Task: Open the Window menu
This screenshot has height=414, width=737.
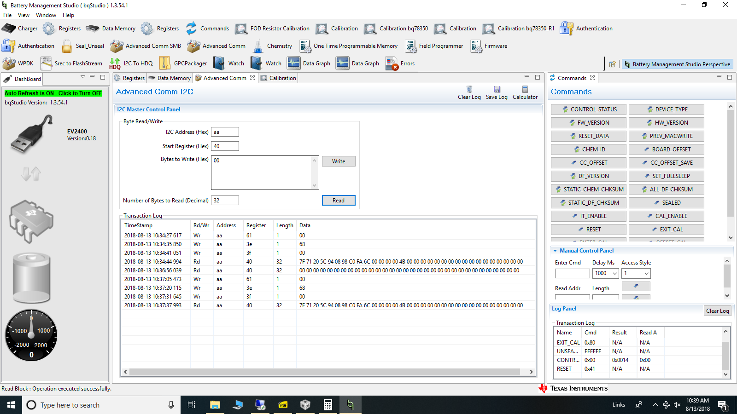Action: pyautogui.click(x=46, y=15)
